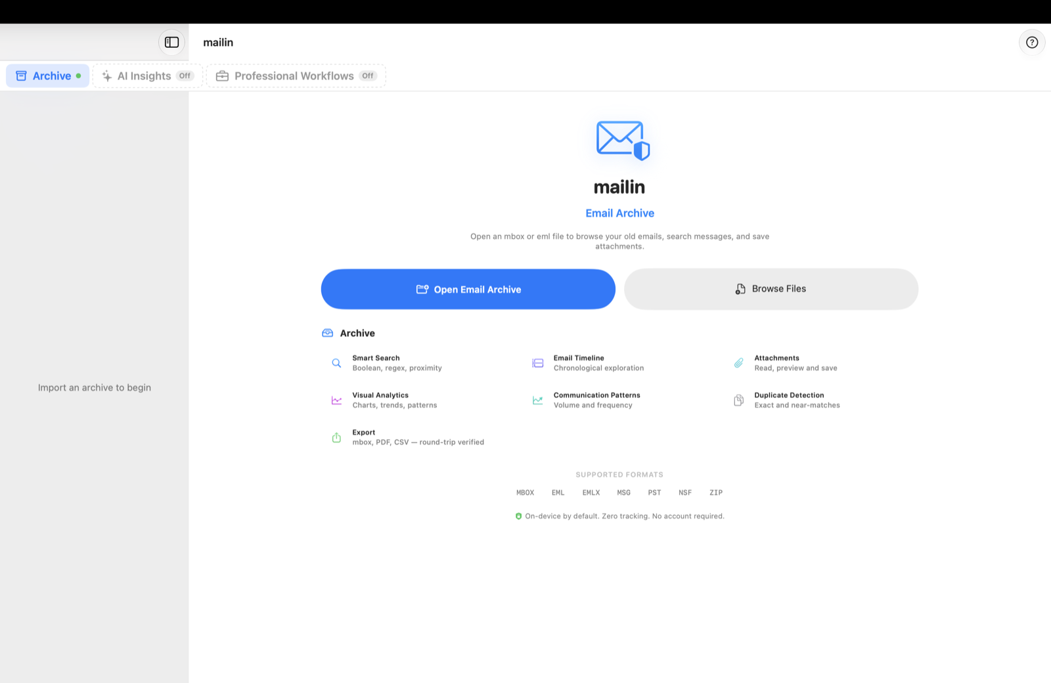Open the help question mark icon
The height and width of the screenshot is (683, 1051).
coord(1032,42)
